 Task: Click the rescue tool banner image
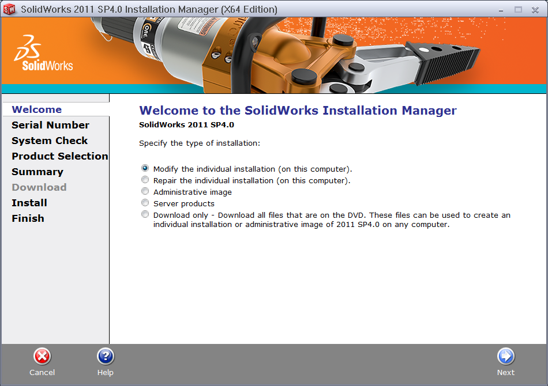click(287, 55)
